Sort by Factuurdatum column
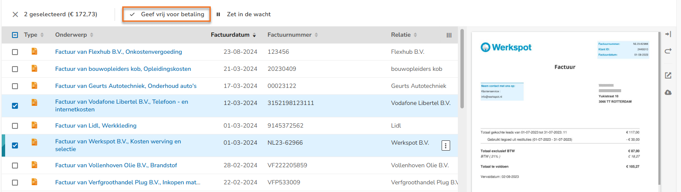Image resolution: width=681 pixels, height=192 pixels. 233,35
